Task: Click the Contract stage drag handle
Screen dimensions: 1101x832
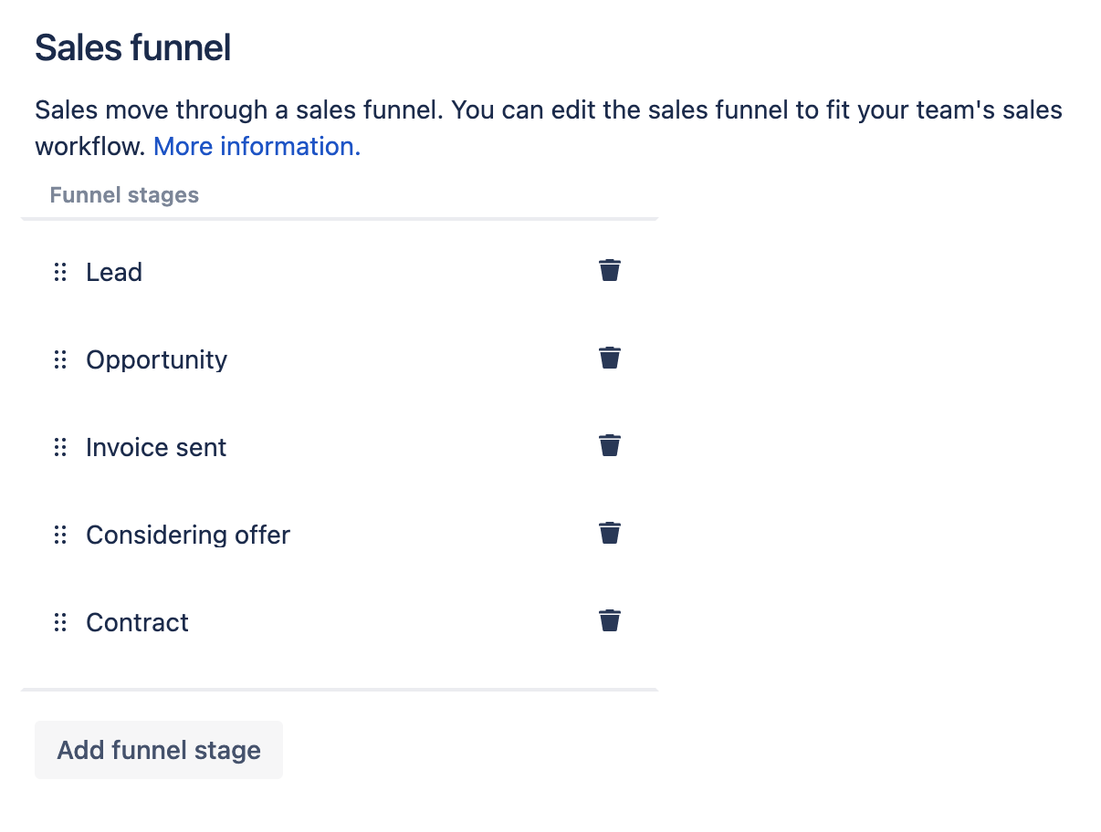Action: [60, 622]
